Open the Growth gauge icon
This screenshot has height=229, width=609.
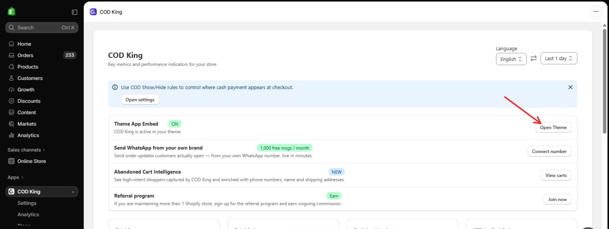(11, 90)
